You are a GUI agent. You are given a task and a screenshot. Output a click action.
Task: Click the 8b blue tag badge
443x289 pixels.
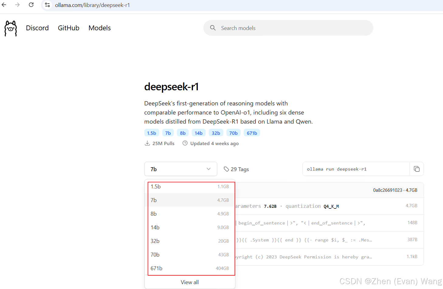click(x=183, y=133)
